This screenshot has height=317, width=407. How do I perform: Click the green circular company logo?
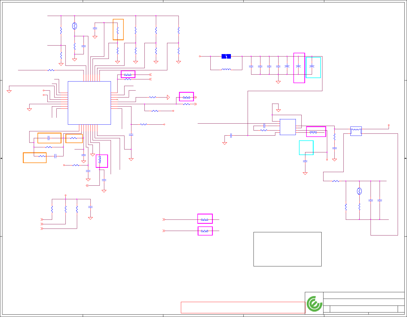pyautogui.click(x=314, y=303)
